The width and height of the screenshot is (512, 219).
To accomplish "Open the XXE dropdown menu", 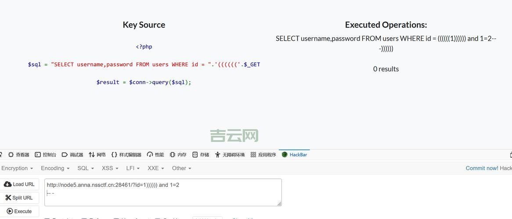I will tap(156, 168).
